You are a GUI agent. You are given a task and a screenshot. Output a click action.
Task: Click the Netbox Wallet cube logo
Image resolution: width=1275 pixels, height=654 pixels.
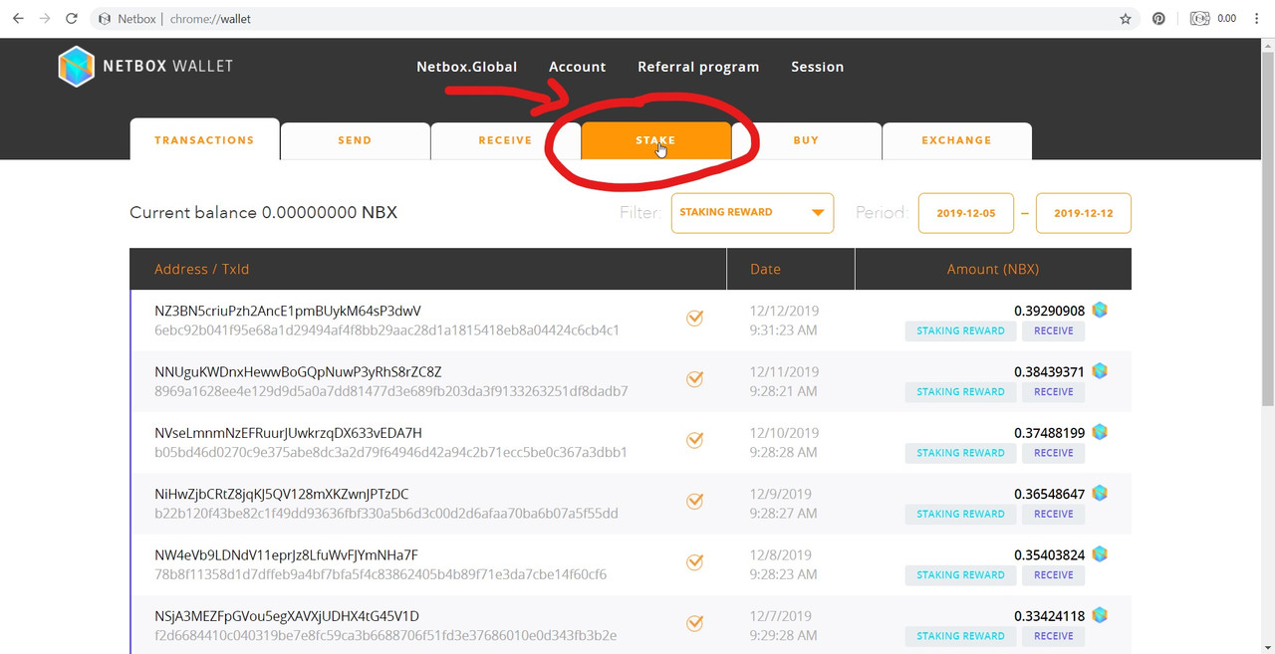[76, 67]
